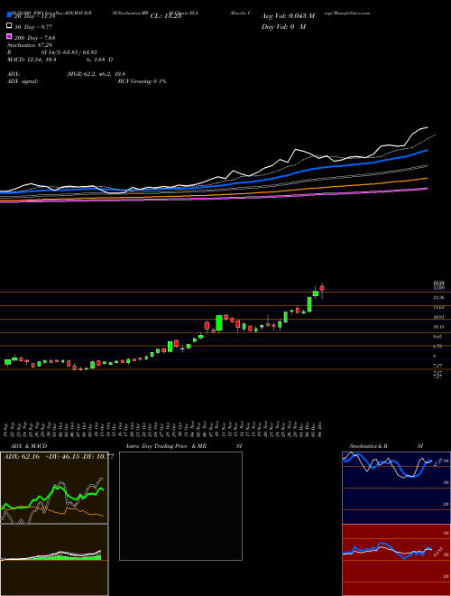Click the 9.45 price axis label
The width and height of the screenshot is (451, 596).
coord(439,337)
